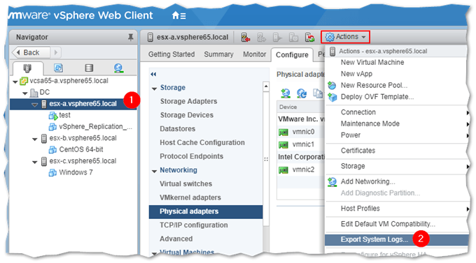
Task: Open the Monitor tab
Action: point(254,54)
